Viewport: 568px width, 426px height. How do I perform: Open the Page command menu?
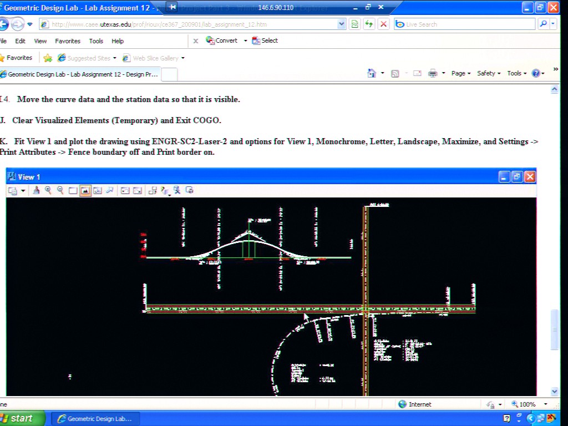[x=461, y=73]
